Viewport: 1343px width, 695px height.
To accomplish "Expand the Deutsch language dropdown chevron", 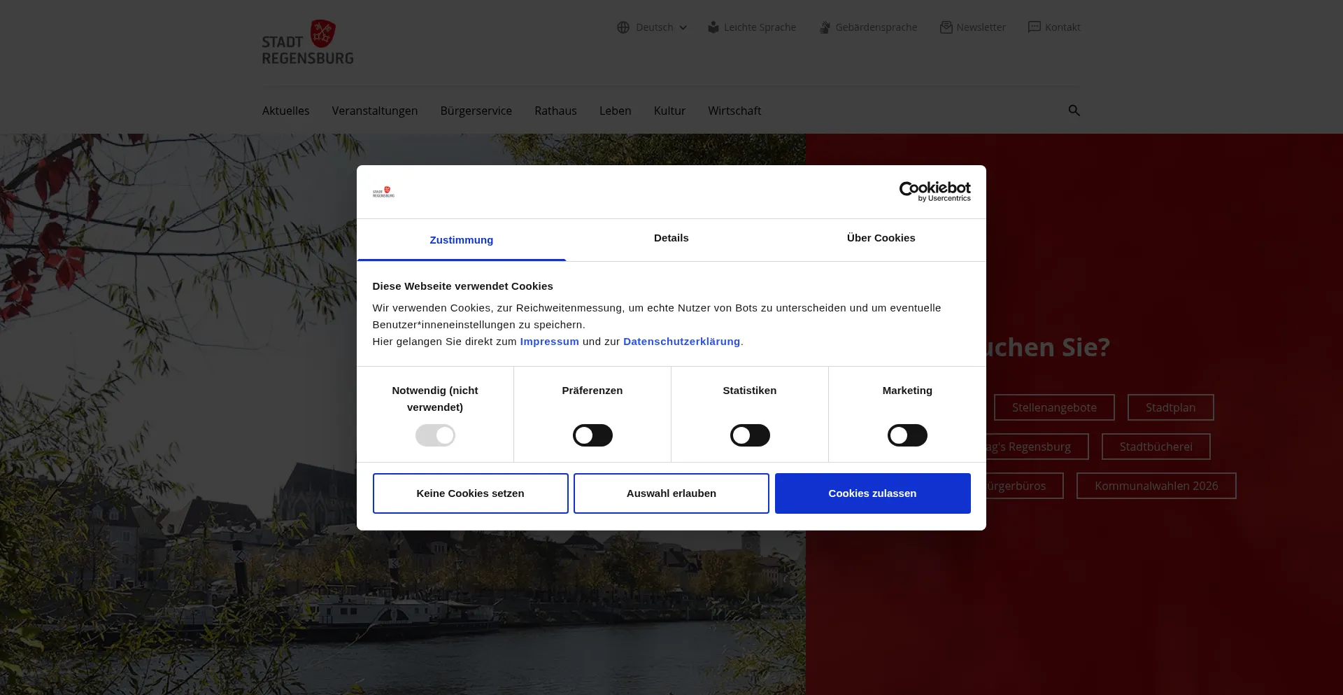I will (x=683, y=28).
